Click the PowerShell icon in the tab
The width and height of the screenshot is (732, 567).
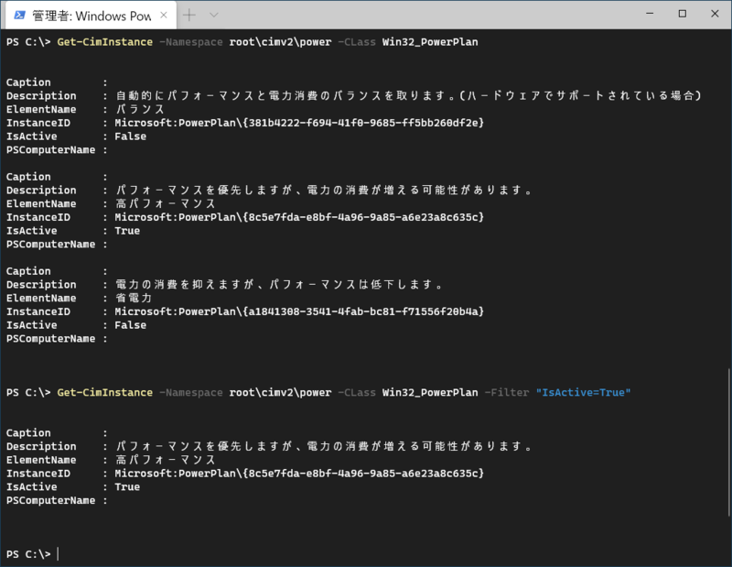19,16
